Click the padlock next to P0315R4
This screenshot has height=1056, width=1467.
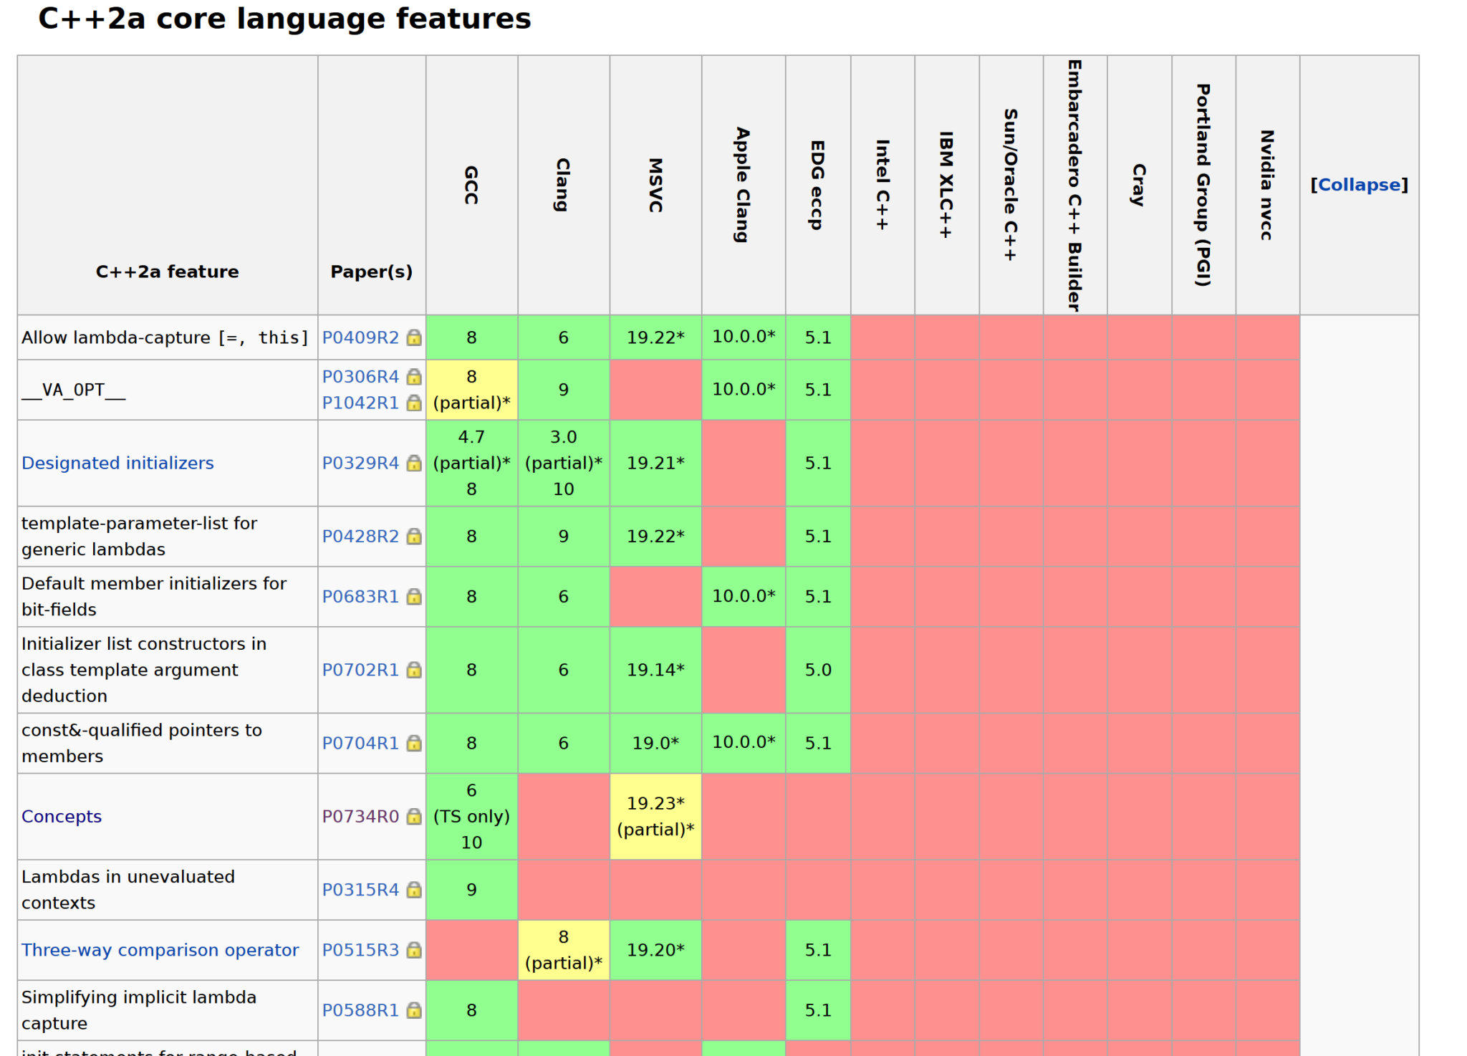[x=414, y=889]
